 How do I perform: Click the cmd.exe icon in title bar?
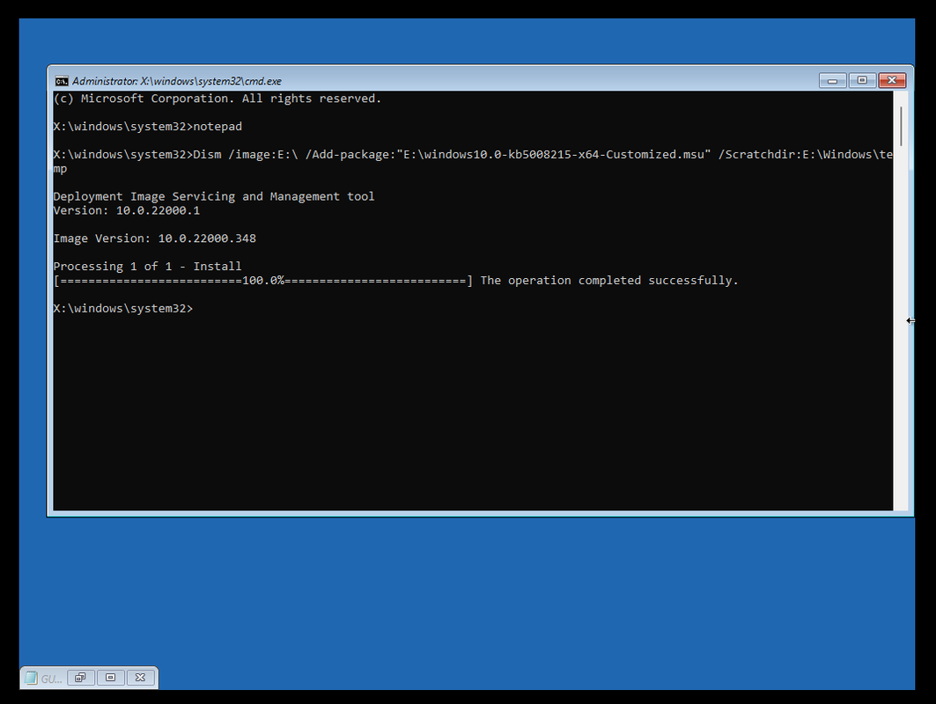(x=62, y=81)
